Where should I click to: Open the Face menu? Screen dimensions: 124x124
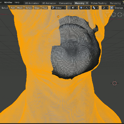(x=45, y=8)
